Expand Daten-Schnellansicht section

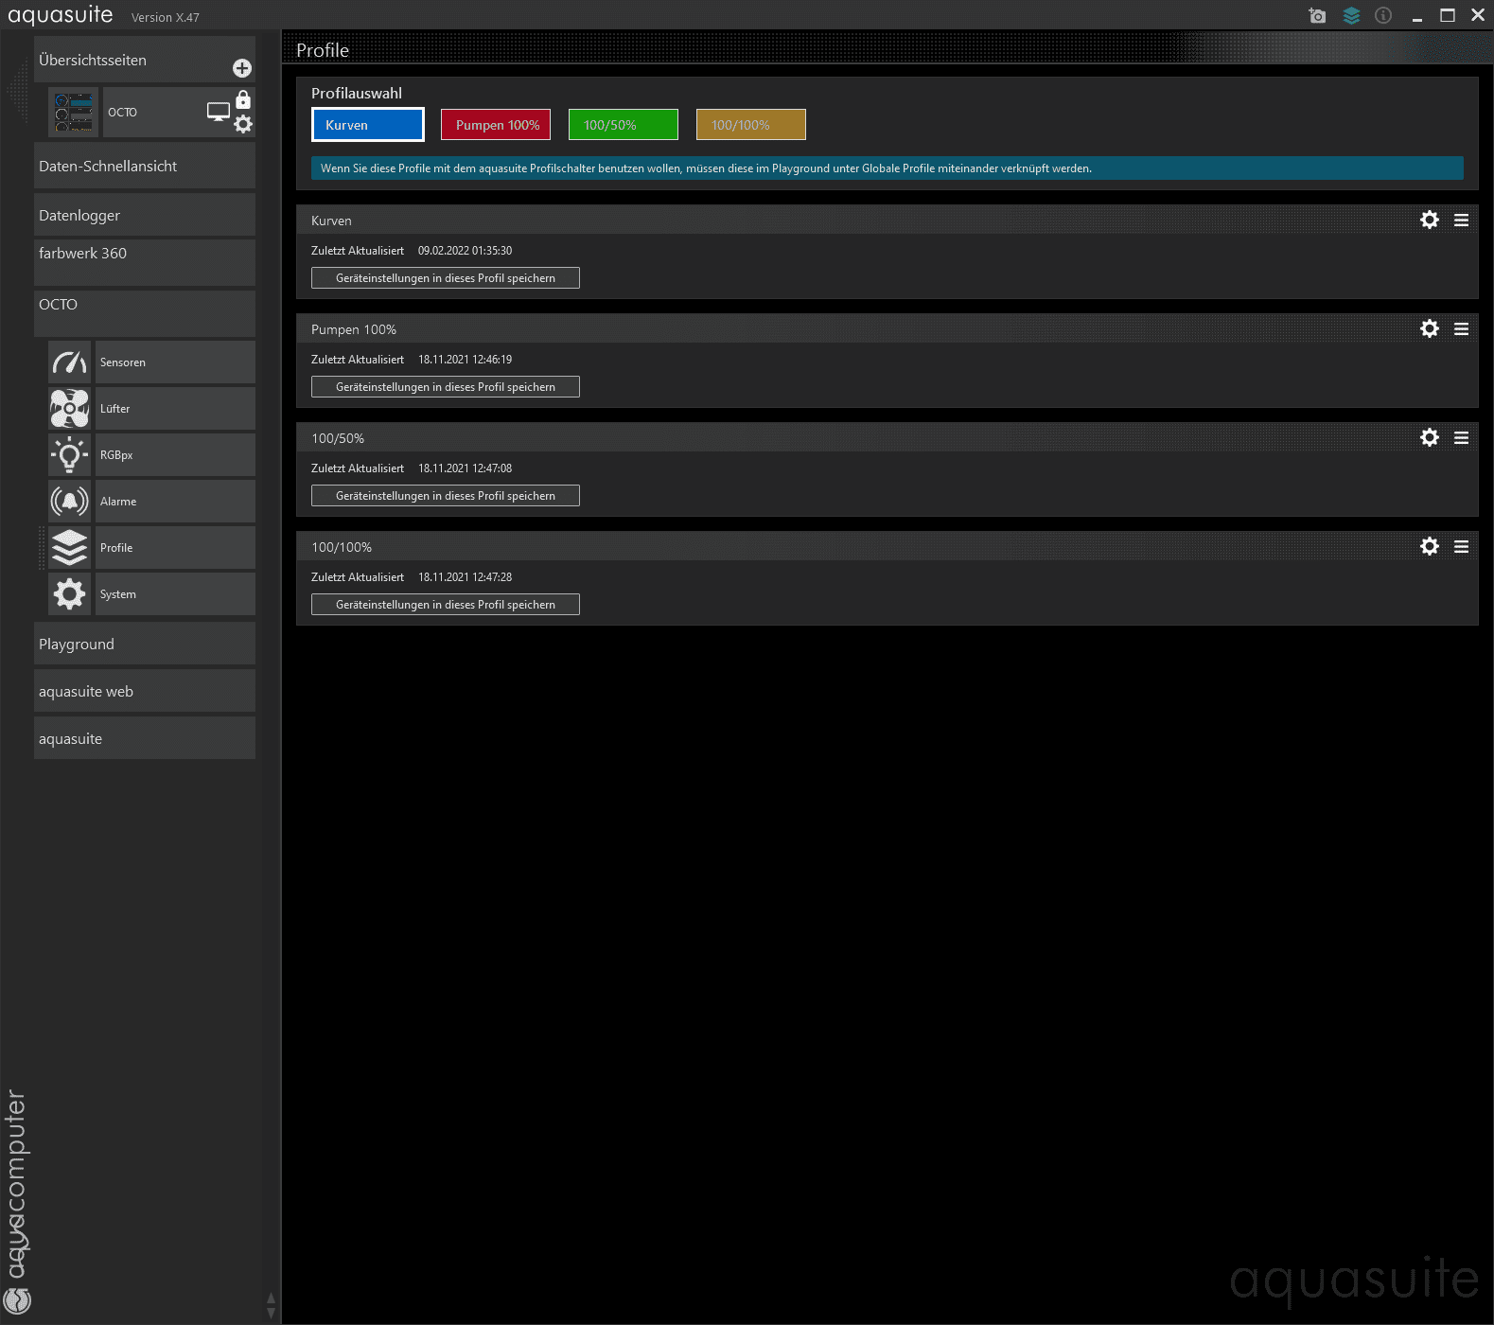coord(145,166)
